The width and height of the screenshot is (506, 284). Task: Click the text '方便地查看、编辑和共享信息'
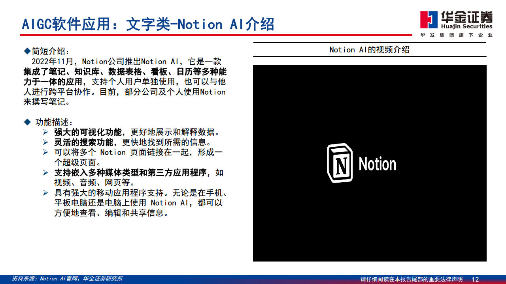tap(109, 213)
